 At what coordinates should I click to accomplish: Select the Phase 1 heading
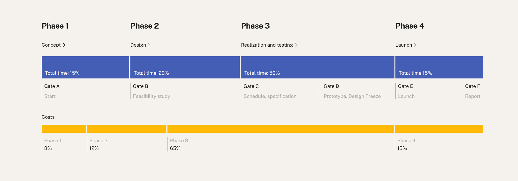coord(55,26)
